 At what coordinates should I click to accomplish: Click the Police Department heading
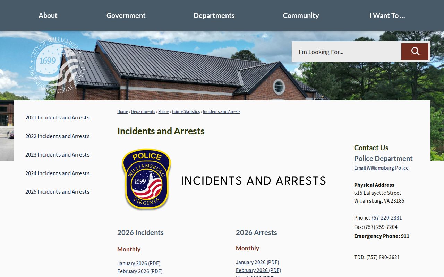(x=383, y=158)
